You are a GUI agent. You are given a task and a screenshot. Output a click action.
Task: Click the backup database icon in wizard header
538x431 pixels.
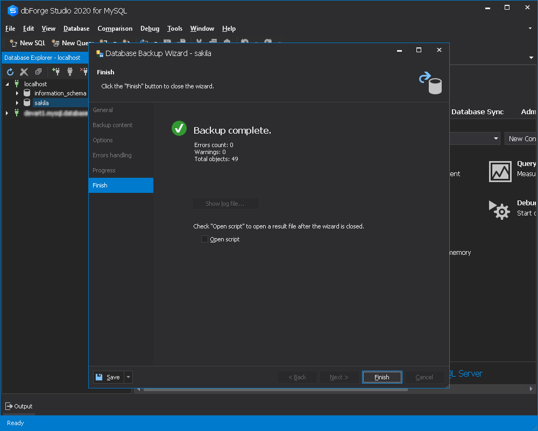tap(430, 82)
